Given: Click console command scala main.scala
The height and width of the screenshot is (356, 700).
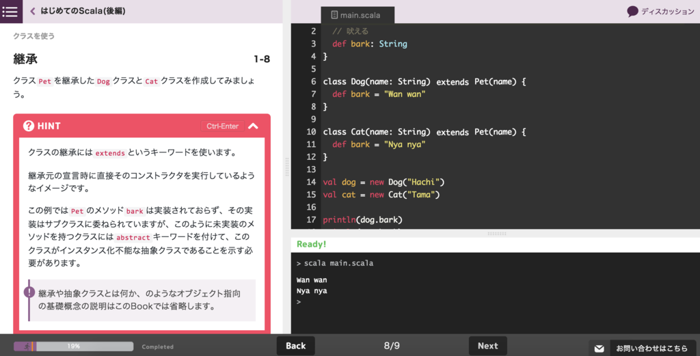Looking at the screenshot, I should tap(338, 263).
